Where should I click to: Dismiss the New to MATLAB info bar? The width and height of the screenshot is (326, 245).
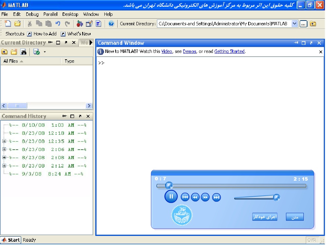(321, 52)
